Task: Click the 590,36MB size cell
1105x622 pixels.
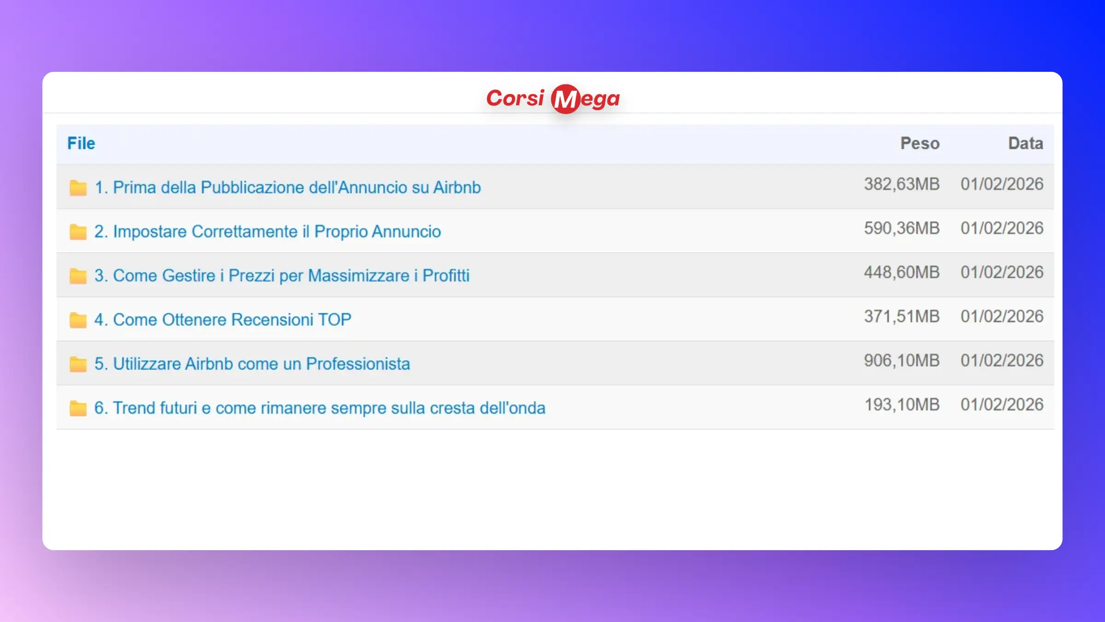Action: click(901, 229)
